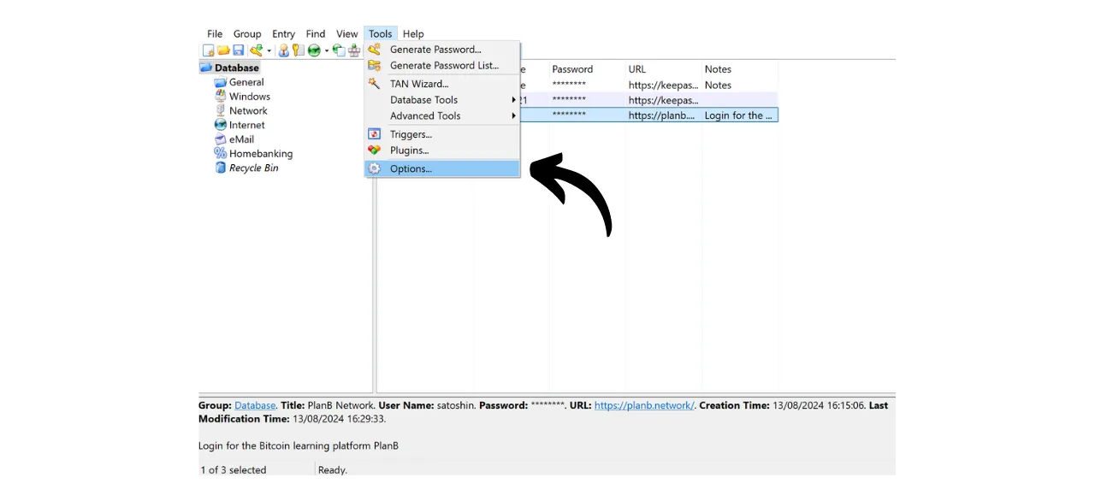Click the gear icon beside Options
1095x501 pixels.
point(374,168)
